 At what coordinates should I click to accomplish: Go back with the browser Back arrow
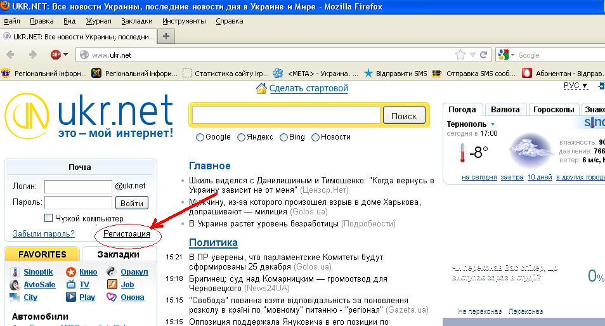click(10, 55)
